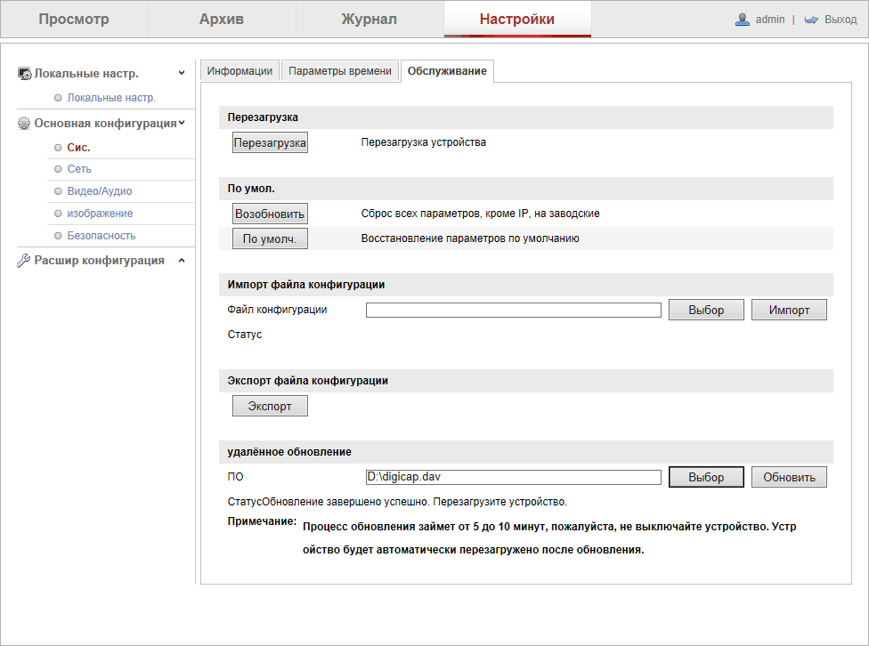869x646 pixels.
Task: Open the Безопасность settings link
Action: tap(102, 236)
